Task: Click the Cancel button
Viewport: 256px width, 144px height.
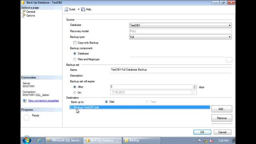Action: point(222,132)
